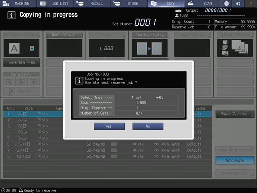Image resolution: width=257 pixels, height=193 pixels.
Task: Confirm with the Yes button
Action: [x=109, y=126]
